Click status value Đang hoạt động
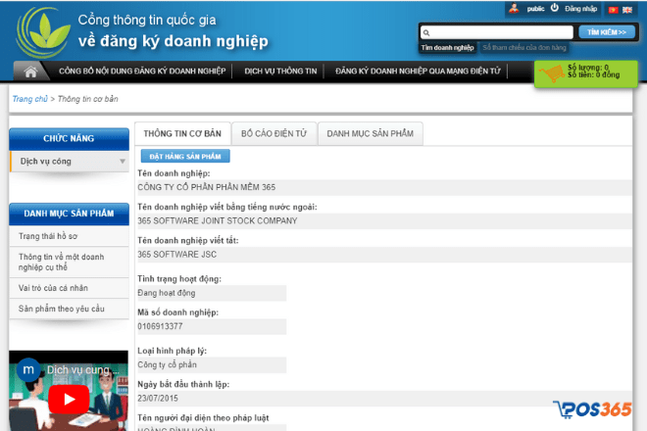 (x=167, y=293)
